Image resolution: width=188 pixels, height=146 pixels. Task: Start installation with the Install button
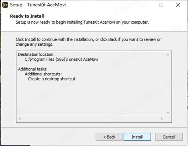(x=137, y=137)
